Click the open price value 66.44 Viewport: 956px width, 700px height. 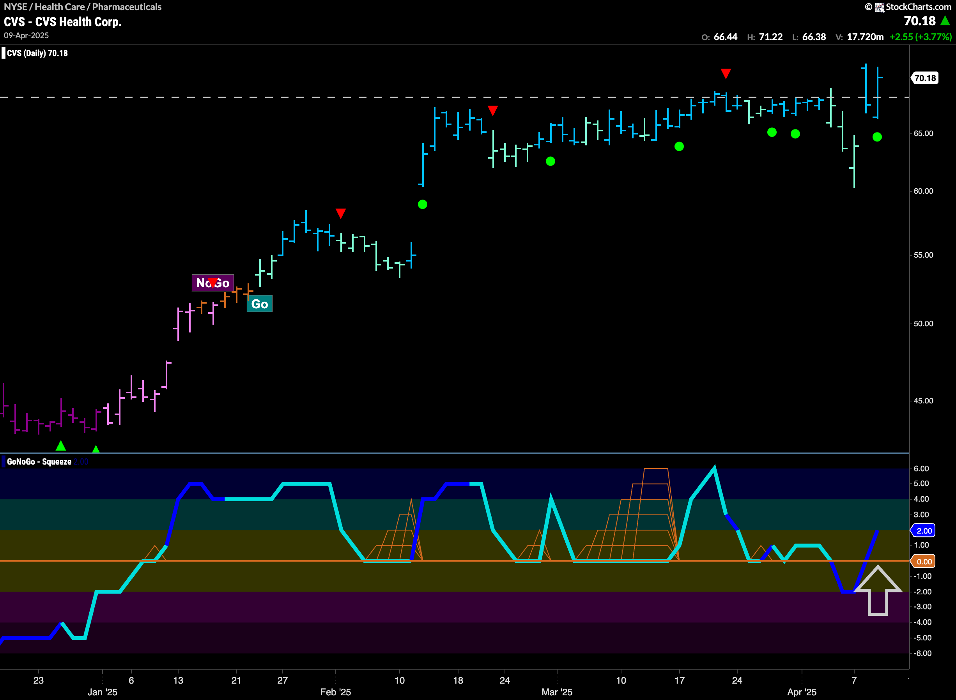[726, 37]
